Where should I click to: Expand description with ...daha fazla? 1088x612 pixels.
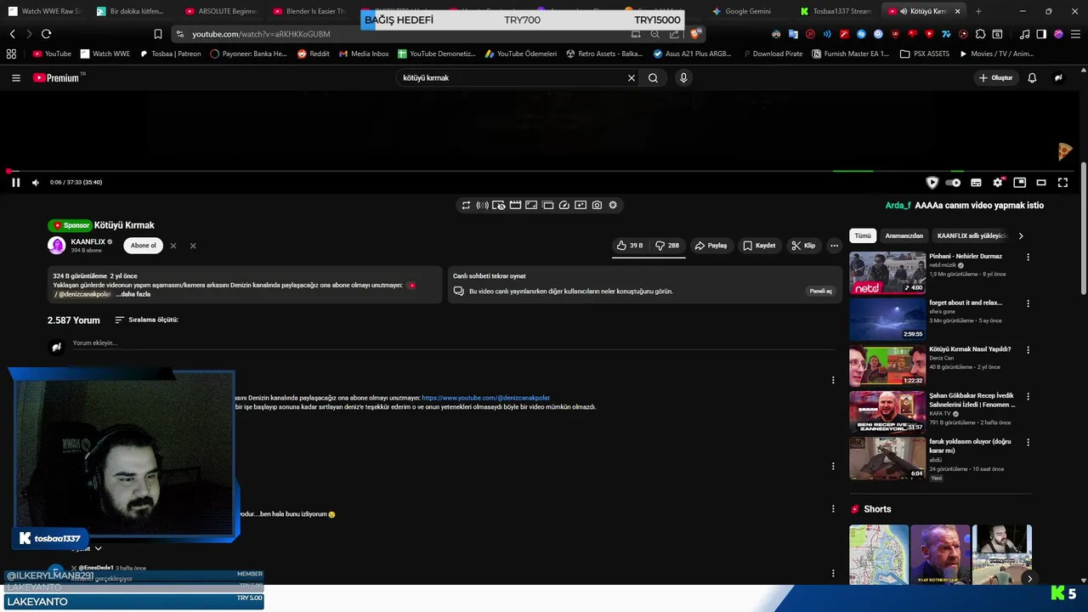tap(133, 294)
